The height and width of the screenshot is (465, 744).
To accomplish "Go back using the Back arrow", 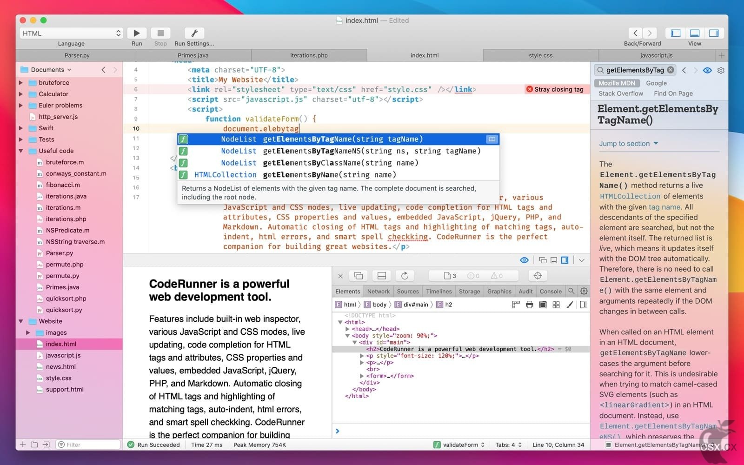I will click(x=635, y=33).
